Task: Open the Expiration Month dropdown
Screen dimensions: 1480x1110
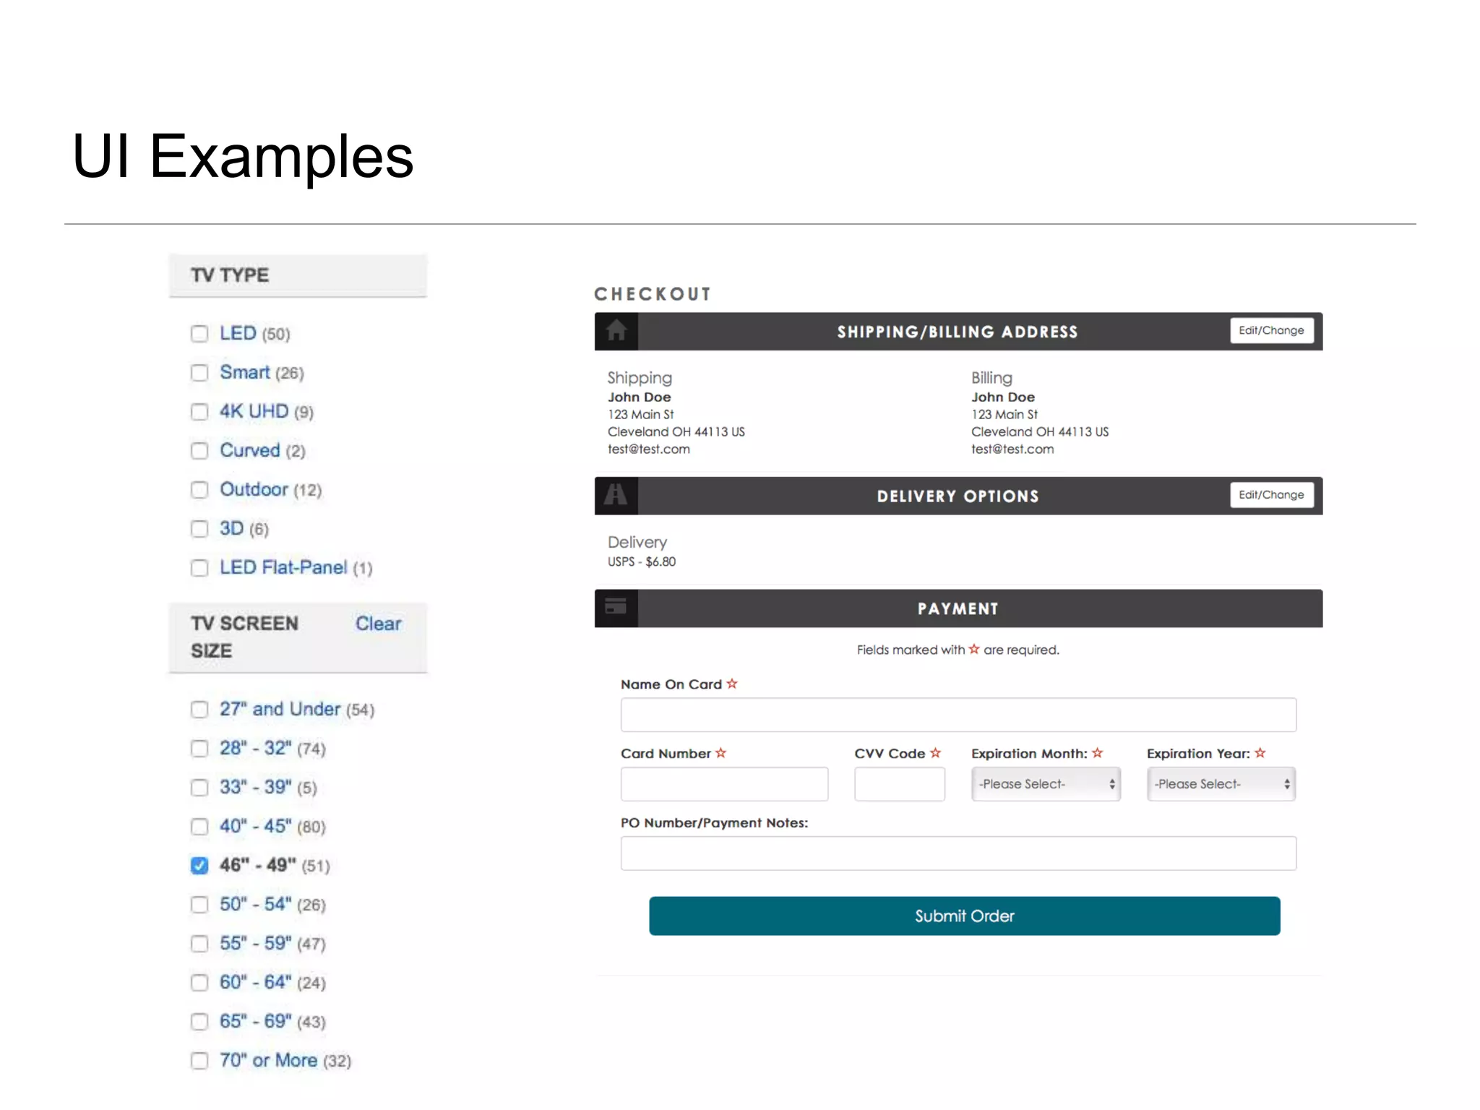Action: point(1046,784)
